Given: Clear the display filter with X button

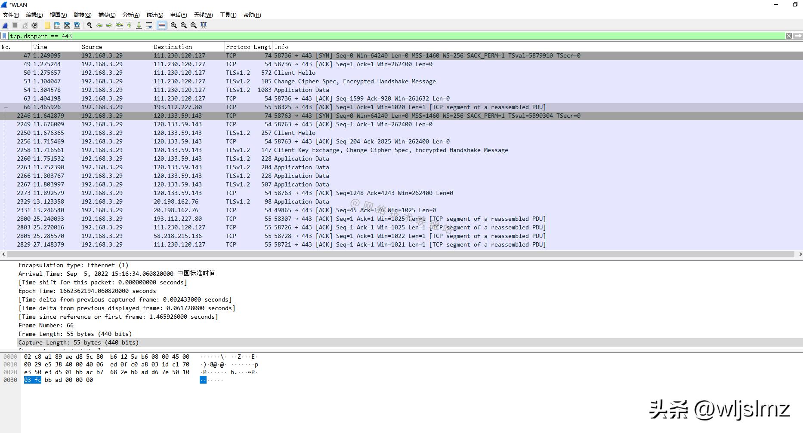Looking at the screenshot, I should pos(789,36).
